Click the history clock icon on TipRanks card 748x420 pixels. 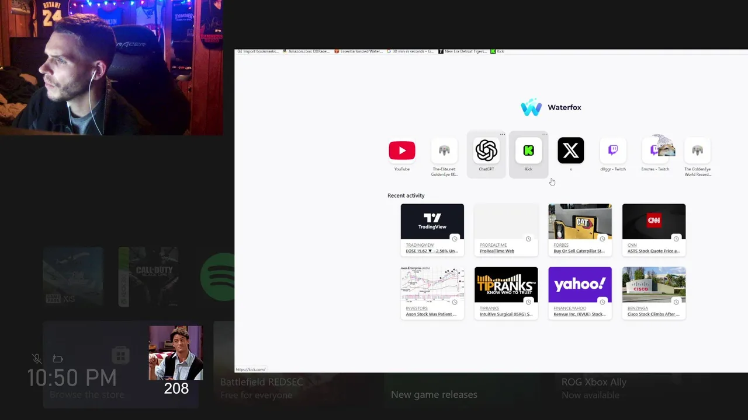pos(528,302)
